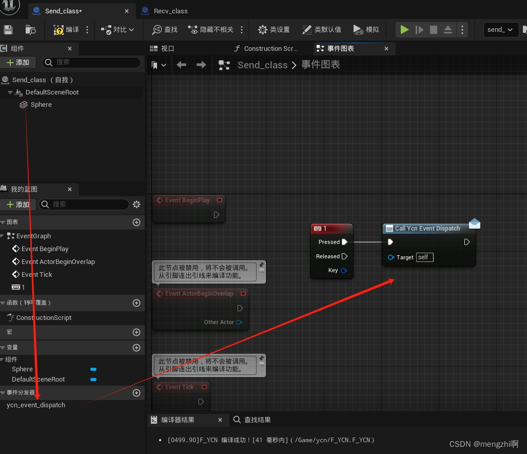Click Target self pin field

pyautogui.click(x=425, y=257)
